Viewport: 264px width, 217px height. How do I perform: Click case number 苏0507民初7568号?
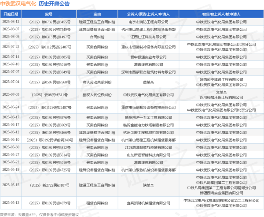[48, 82]
